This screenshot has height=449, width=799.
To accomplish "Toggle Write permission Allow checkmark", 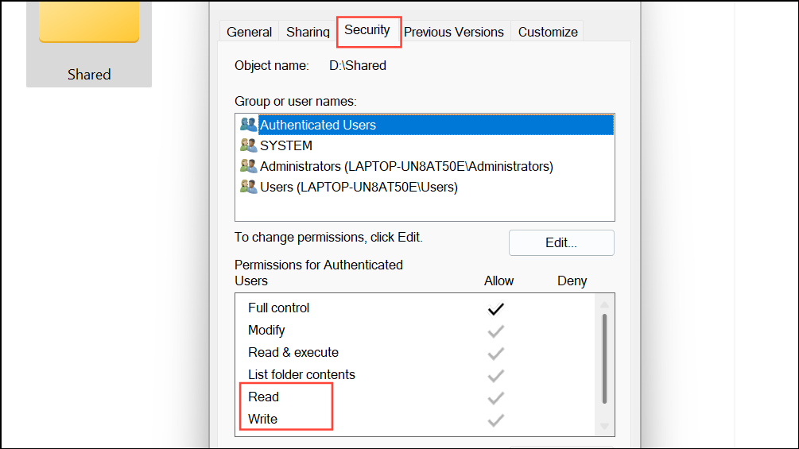I will click(496, 420).
